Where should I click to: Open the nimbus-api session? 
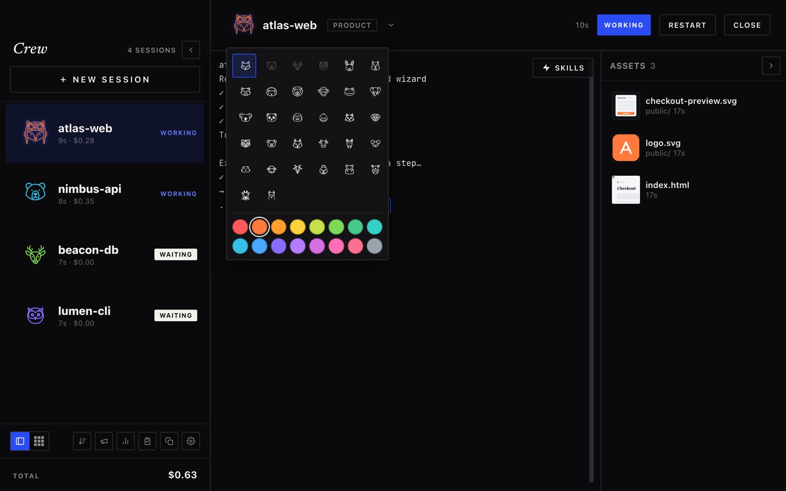(105, 194)
